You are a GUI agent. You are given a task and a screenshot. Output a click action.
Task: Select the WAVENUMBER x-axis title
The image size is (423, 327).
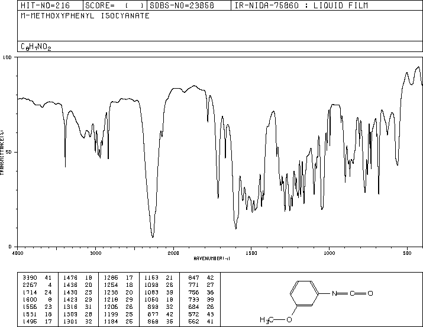coord(212,258)
